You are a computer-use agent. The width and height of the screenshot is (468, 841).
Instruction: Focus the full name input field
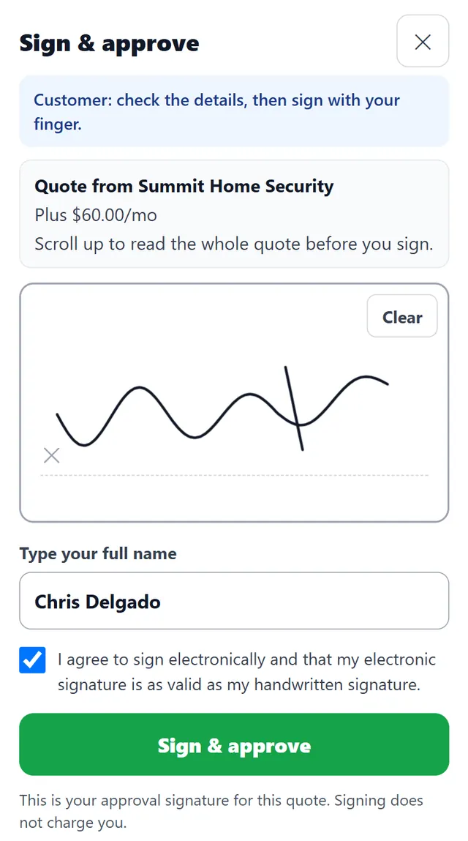tap(234, 601)
